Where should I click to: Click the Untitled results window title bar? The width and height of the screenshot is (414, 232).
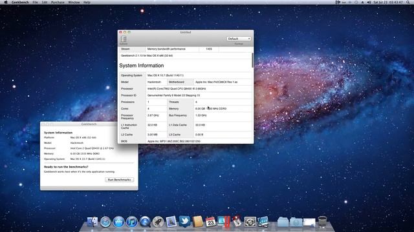tap(186, 32)
